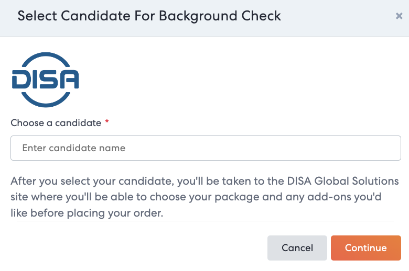Focus the candidate search combo box
Viewport: 409px width, 271px height.
pos(206,148)
